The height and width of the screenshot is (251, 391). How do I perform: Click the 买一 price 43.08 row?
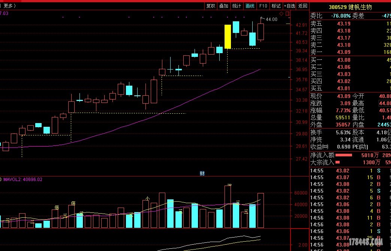[351, 60]
